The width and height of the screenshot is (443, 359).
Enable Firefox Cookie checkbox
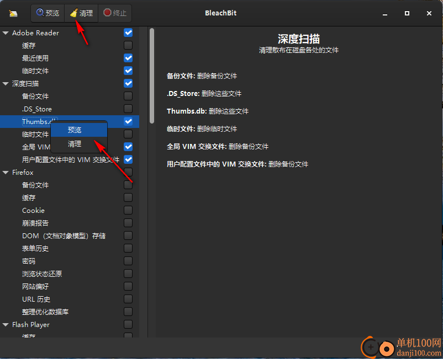click(x=128, y=210)
